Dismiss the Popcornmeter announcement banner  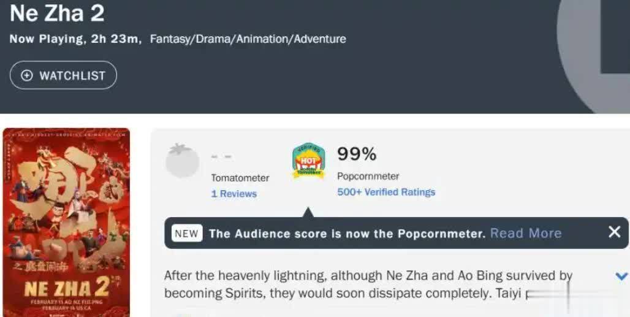614,232
